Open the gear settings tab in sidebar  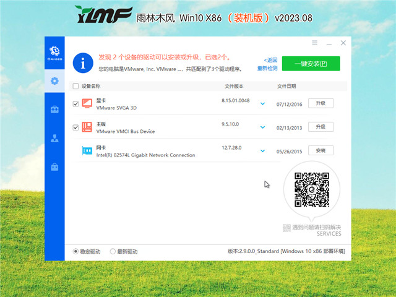point(54,81)
